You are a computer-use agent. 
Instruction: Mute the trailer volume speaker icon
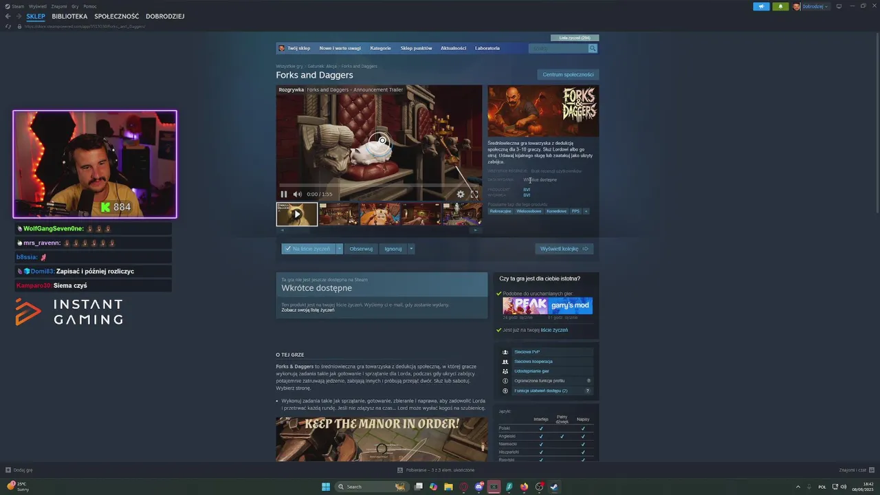click(297, 194)
